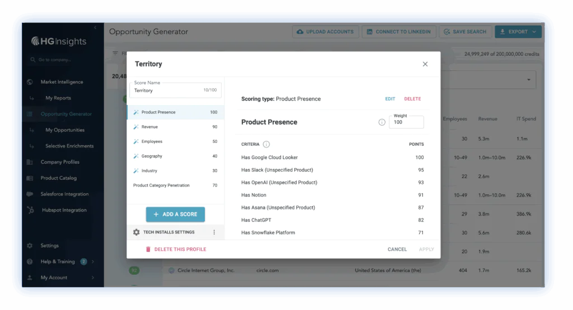Open Product Catalog in sidebar
Image resolution: width=573 pixels, height=310 pixels.
58,178
